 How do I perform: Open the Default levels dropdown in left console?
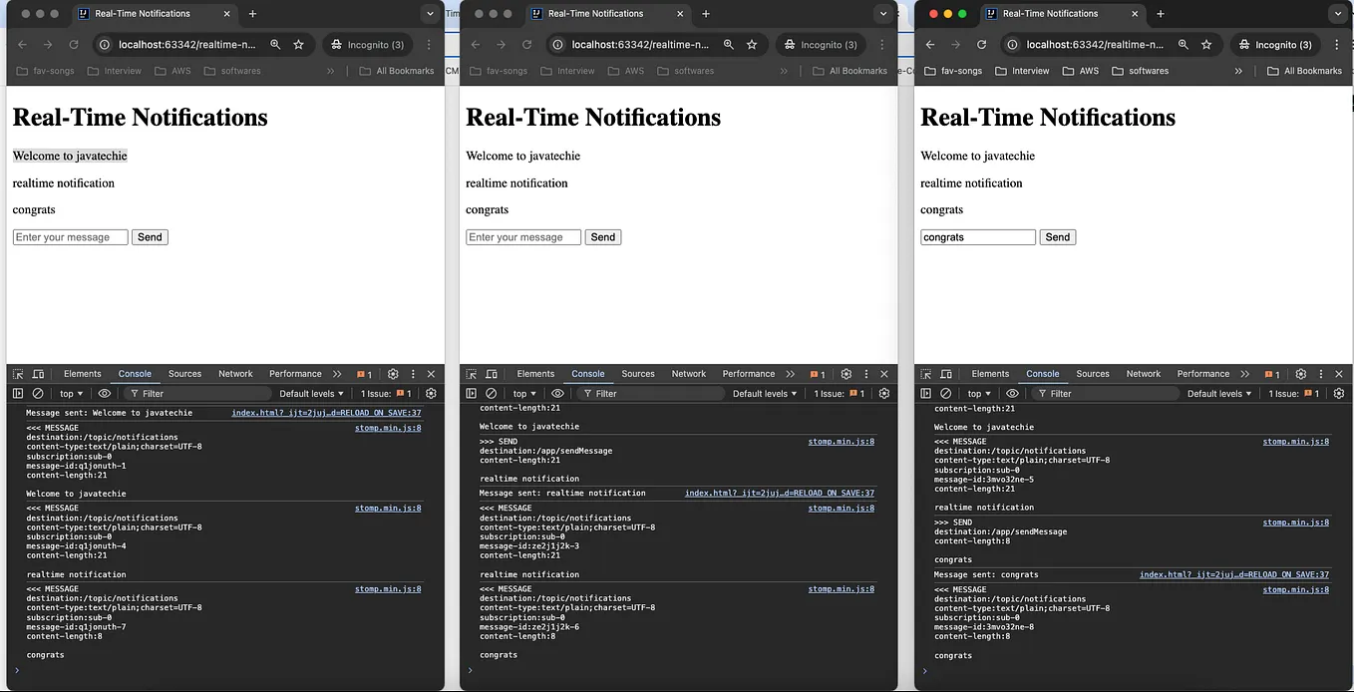pyautogui.click(x=310, y=393)
